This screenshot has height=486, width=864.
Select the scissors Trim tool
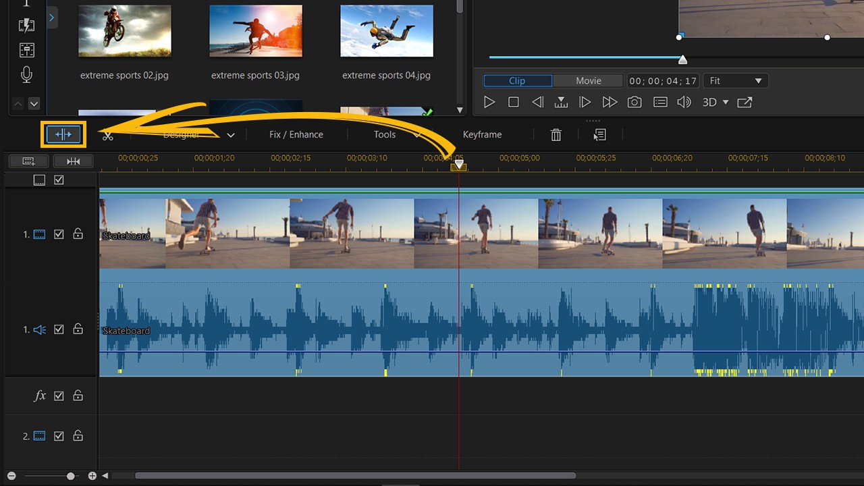click(x=108, y=135)
